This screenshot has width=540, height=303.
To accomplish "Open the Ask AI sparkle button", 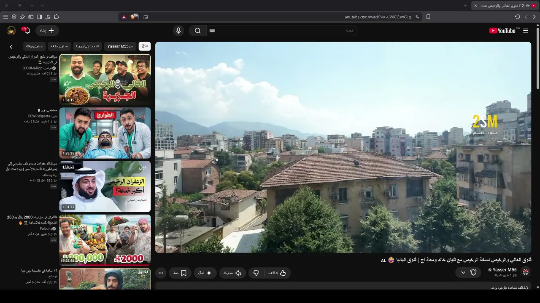I will 205,273.
